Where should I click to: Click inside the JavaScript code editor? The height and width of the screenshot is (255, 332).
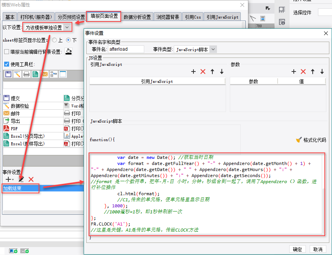(x=206, y=194)
